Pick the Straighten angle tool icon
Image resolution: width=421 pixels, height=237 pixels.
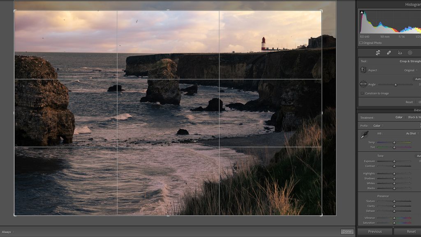tap(363, 84)
